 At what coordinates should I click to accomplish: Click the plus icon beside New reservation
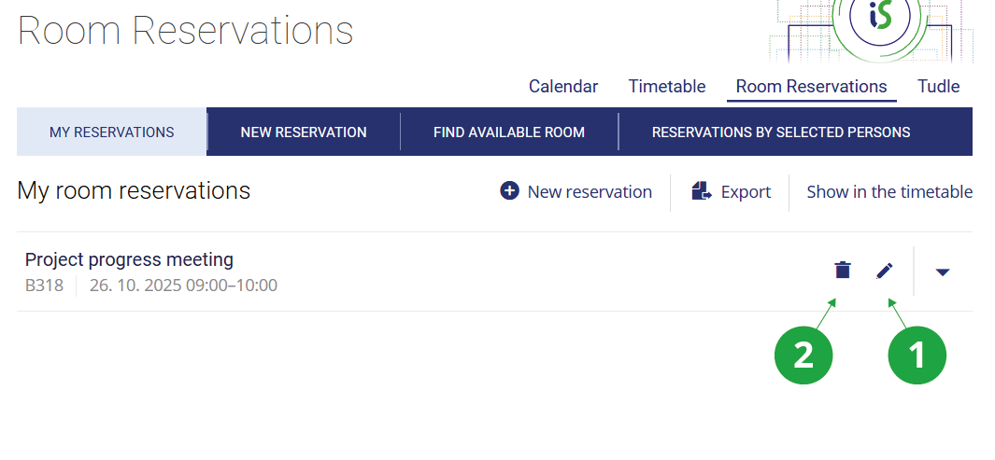509,191
